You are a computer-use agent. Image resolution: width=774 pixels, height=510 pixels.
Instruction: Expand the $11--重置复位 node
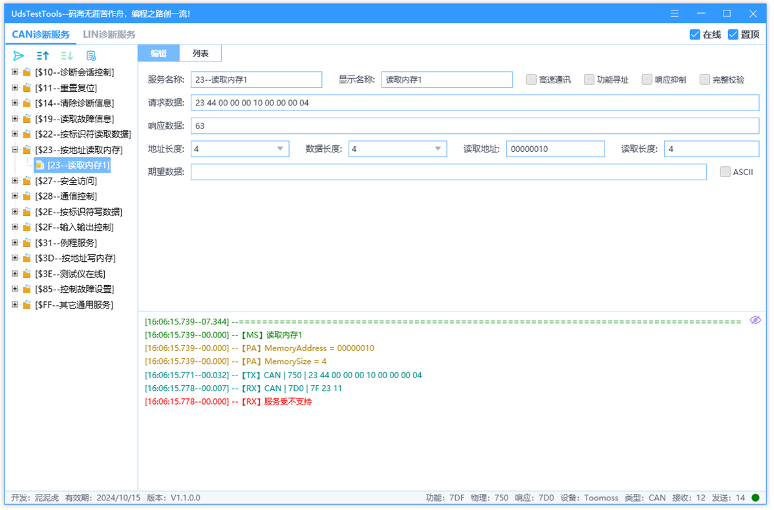(15, 88)
